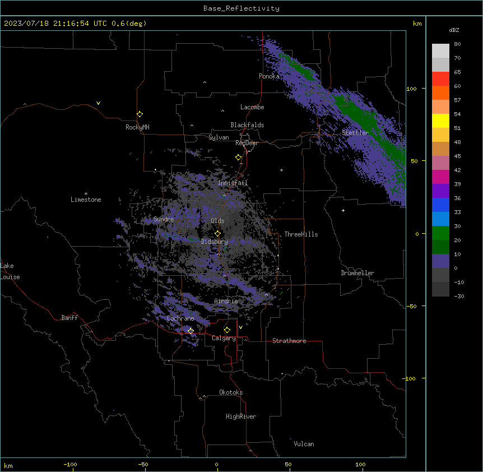Click the dBZ legend heading
Screen dimensions: 483x472
coord(454,30)
